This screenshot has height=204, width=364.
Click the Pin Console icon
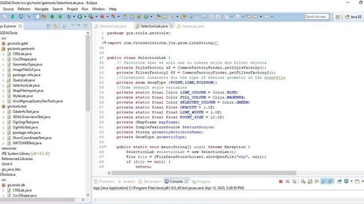tap(339, 181)
